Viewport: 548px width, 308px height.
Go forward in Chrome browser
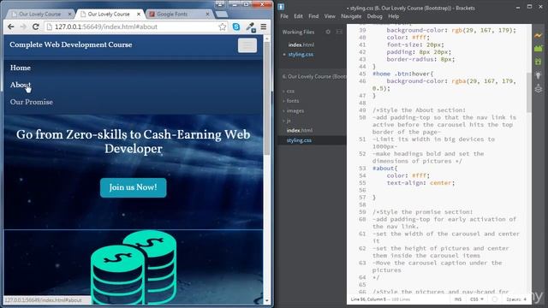click(x=23, y=27)
